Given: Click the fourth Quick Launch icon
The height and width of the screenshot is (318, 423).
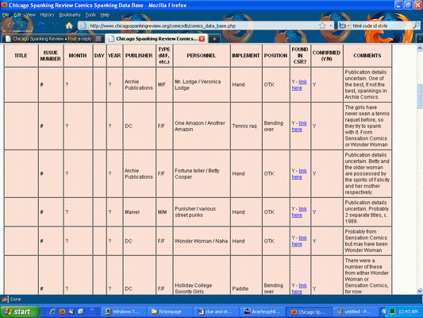Looking at the screenshot, I should pyautogui.click(x=81, y=312).
